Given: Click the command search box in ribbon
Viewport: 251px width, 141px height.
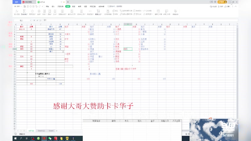Looking at the screenshot, I should [x=115, y=6].
